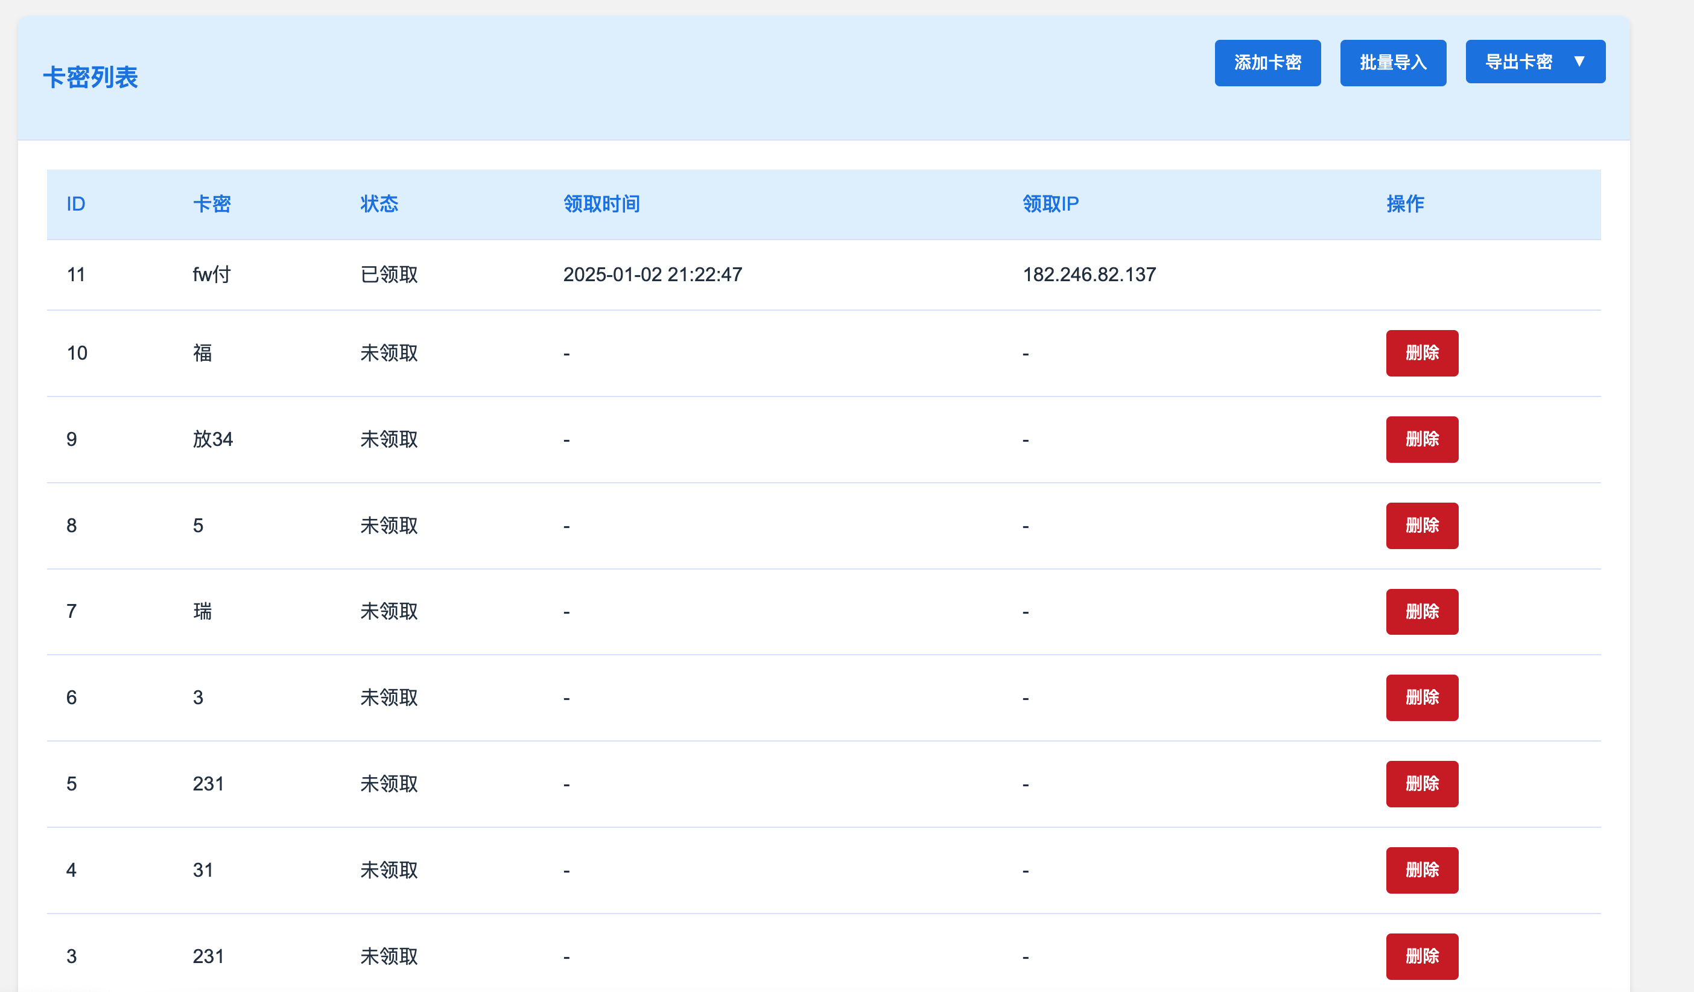This screenshot has width=1694, height=992.
Task: Click the 放34 card key cell
Action: 213,439
